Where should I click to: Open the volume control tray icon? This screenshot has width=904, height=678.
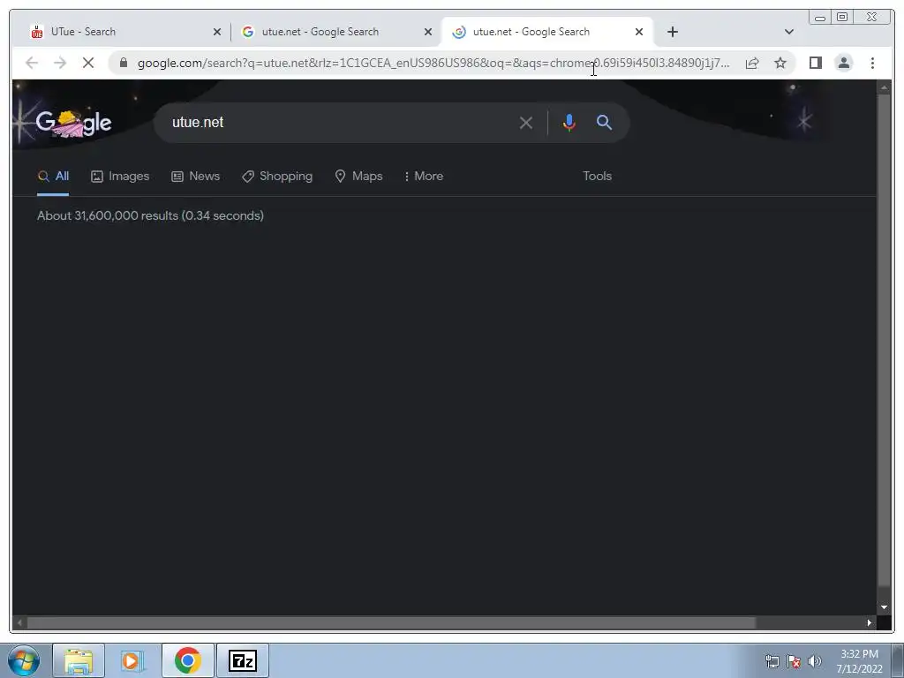click(x=815, y=661)
